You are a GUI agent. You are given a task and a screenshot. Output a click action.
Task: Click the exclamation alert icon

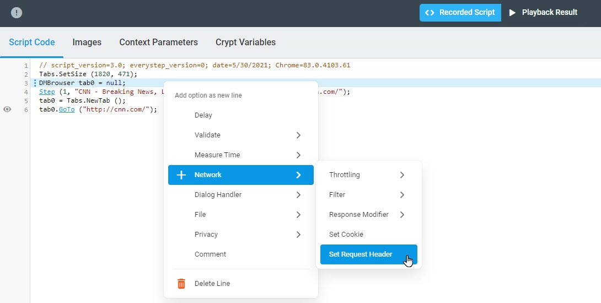[17, 13]
